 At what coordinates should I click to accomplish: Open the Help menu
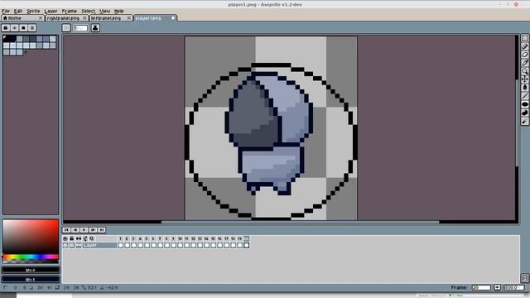point(118,11)
